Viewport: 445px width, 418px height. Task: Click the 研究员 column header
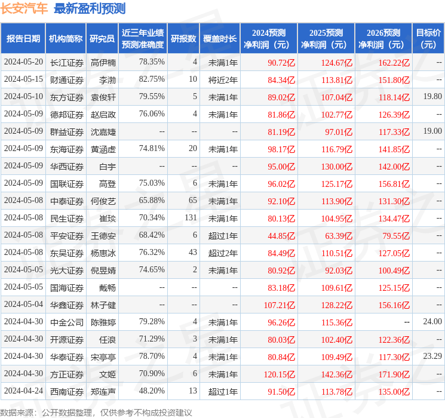[102, 38]
